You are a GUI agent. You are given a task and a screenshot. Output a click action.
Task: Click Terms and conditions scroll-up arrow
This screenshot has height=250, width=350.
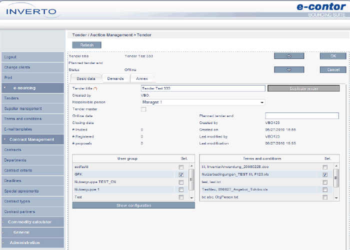(336, 166)
